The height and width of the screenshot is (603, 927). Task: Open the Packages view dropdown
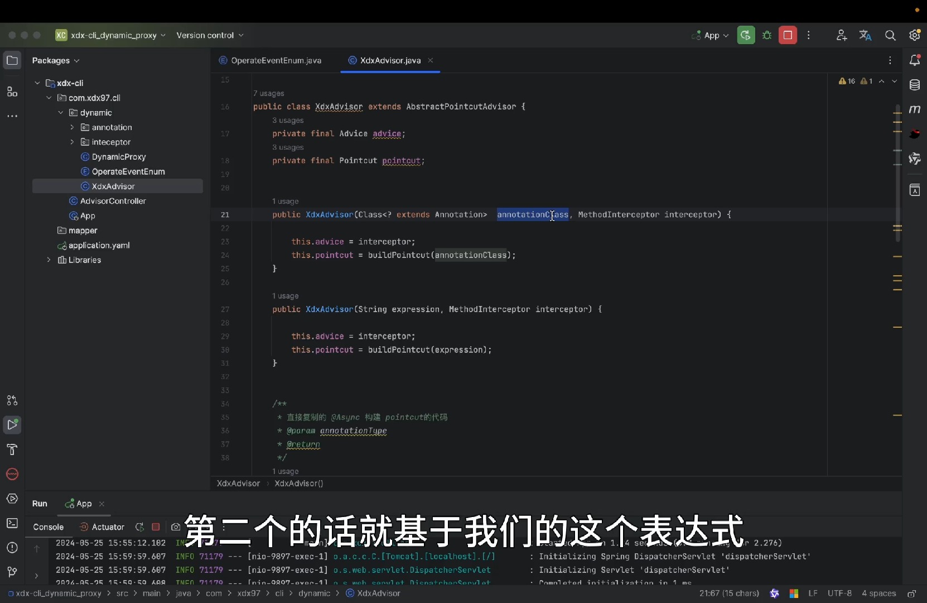56,60
